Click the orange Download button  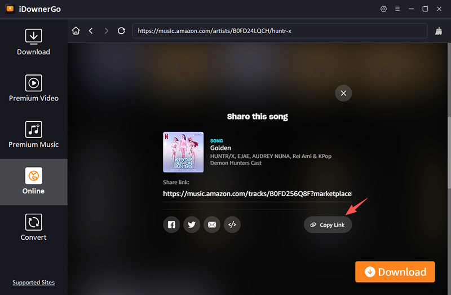coord(395,272)
